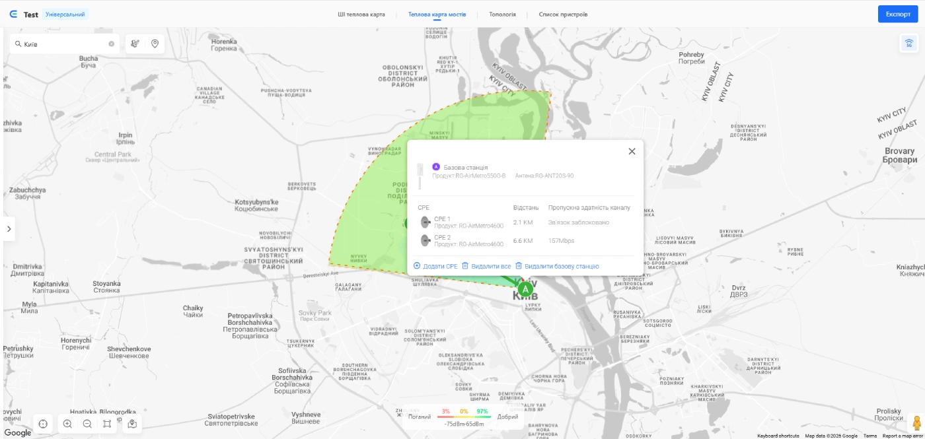Click the green base station A marker
Image resolution: width=925 pixels, height=439 pixels.
tap(525, 289)
